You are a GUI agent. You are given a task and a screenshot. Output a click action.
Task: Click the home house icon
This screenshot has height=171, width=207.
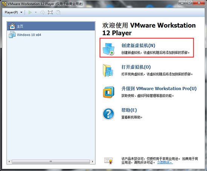[12, 26]
